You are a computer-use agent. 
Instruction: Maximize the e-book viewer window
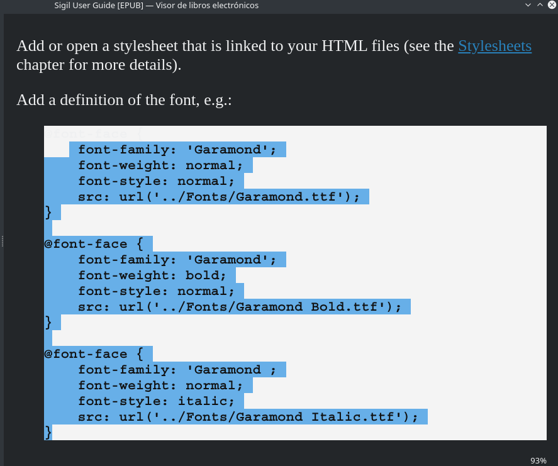click(540, 5)
